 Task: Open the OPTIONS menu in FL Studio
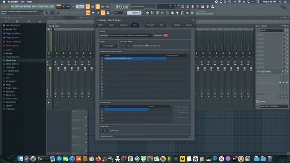pyautogui.click(x=40, y=6)
